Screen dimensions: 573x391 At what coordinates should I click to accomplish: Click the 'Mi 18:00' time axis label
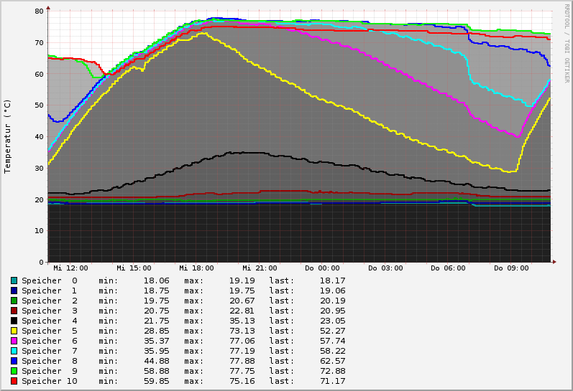(196, 268)
